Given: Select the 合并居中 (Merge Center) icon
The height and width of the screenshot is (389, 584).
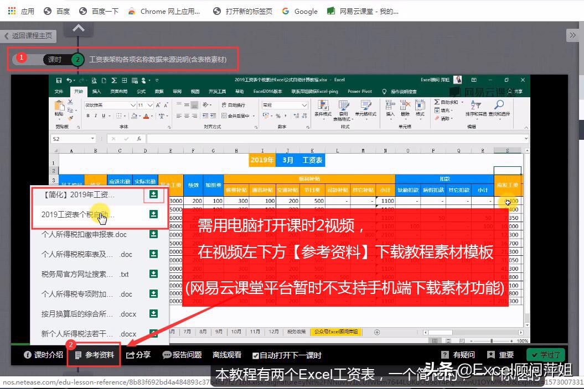Looking at the screenshot, I should click(x=236, y=115).
